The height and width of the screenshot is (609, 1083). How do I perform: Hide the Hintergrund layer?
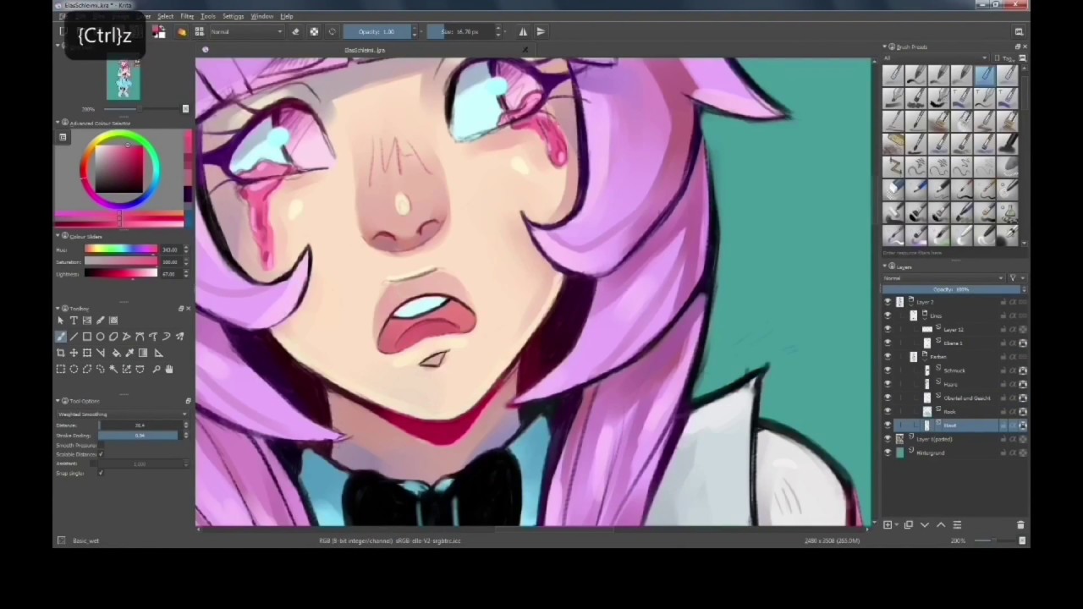click(x=888, y=453)
